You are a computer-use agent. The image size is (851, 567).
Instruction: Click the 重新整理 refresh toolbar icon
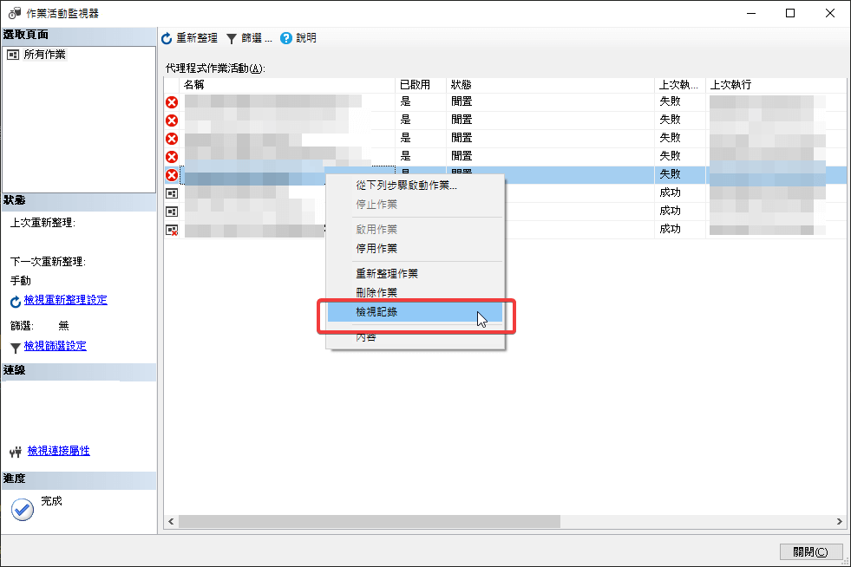coord(165,38)
